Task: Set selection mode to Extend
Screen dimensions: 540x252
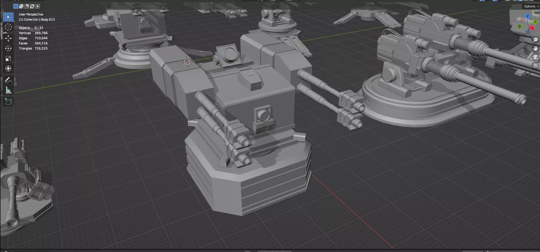Action: point(21,6)
